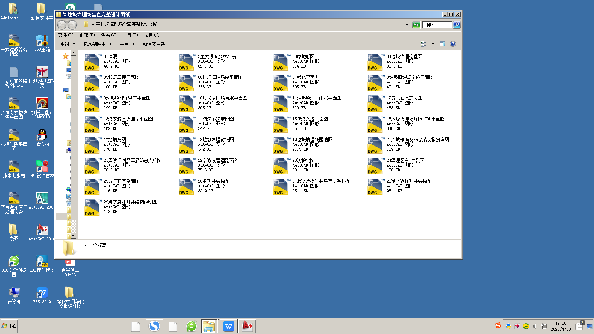Image resolution: width=594 pixels, height=334 pixels.
Task: Open the 工具(T) menu
Action: point(130,35)
